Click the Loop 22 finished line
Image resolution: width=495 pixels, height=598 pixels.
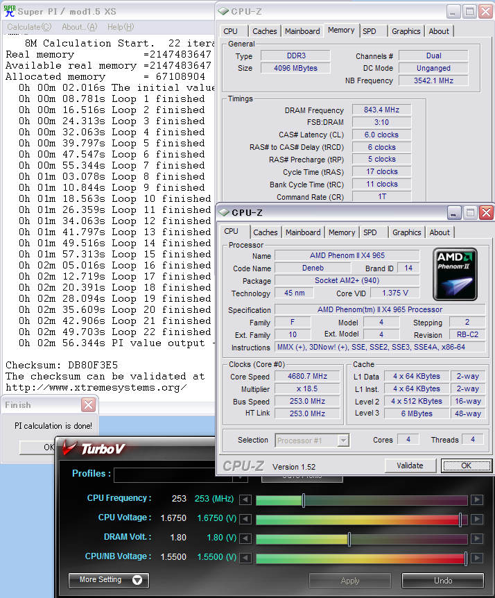pos(114,332)
